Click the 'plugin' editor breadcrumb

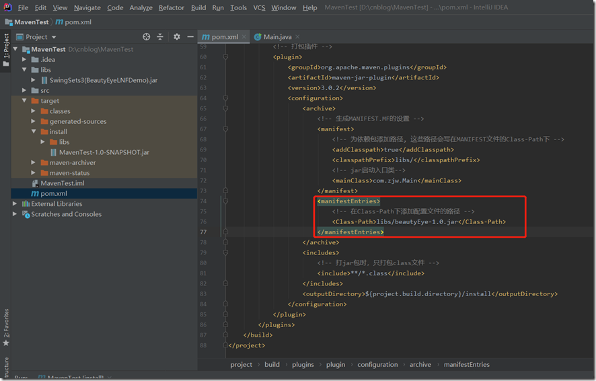pos(335,364)
